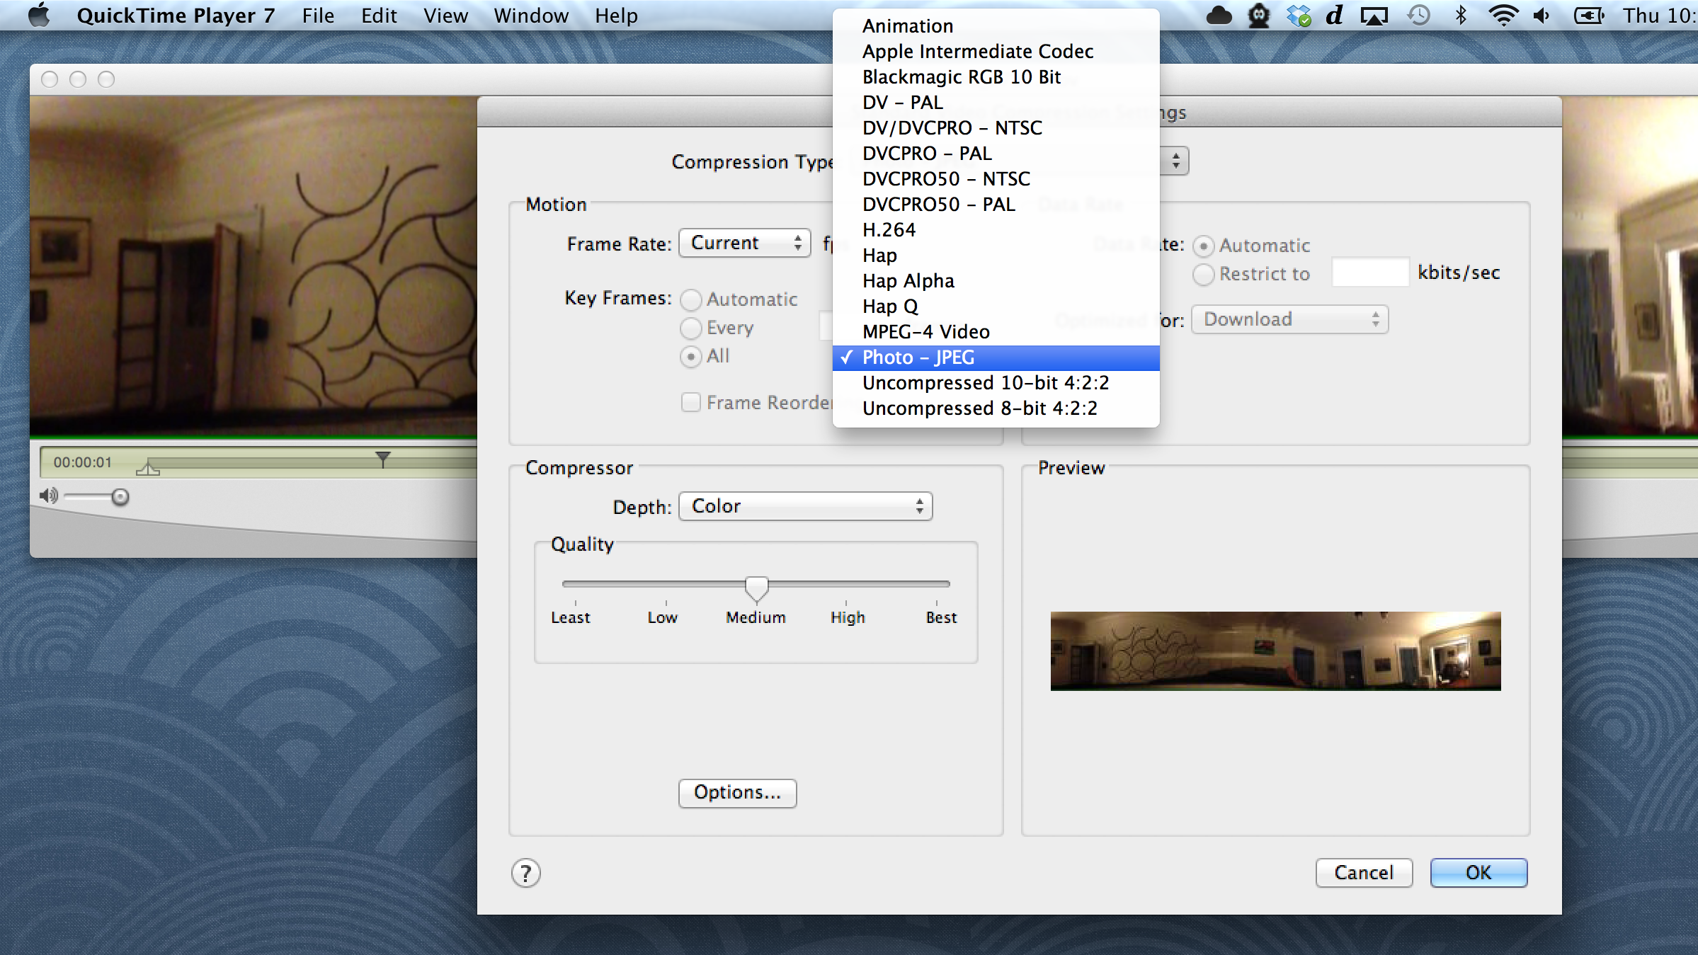Open the QuickTime Player 7 menu
This screenshot has width=1698, height=955.
coord(176,16)
